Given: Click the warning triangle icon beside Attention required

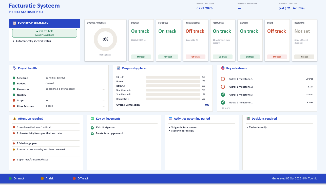Looking at the screenshot, I should click(x=14, y=119).
